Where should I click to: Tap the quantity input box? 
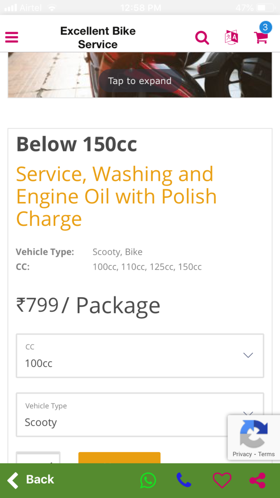38,458
